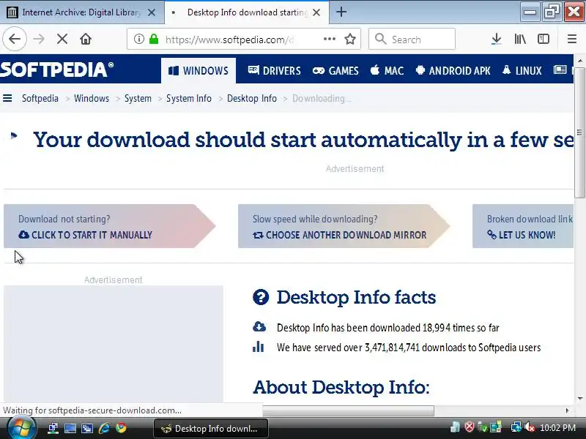The image size is (586, 439).
Task: Click the 'About Desktop Info:' heading
Action: click(x=341, y=387)
